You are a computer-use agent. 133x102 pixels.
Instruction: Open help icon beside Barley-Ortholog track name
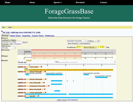pyautogui.click(x=41, y=72)
